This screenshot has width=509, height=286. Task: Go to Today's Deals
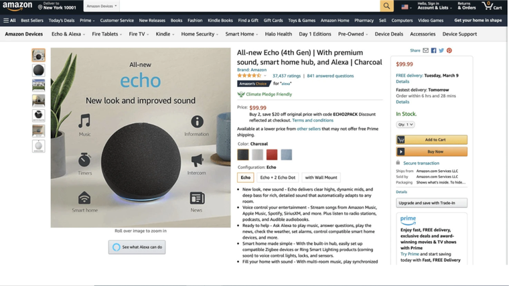[62, 20]
